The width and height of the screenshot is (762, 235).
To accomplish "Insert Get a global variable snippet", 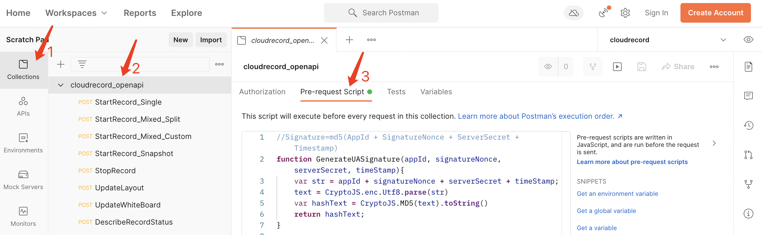I will click(606, 211).
